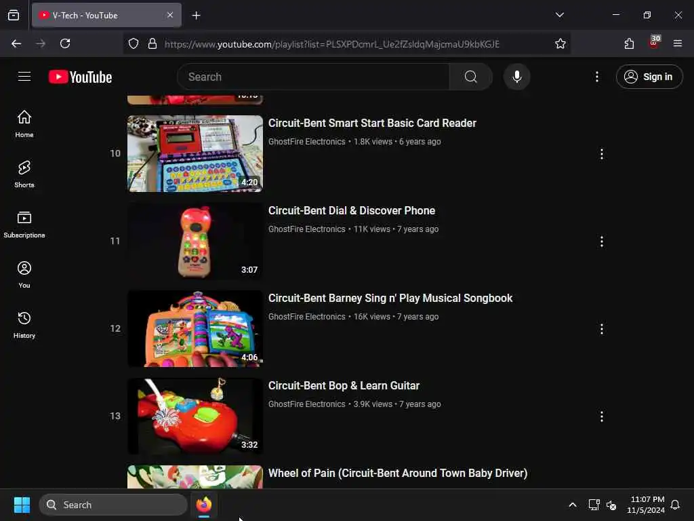The image size is (694, 521).
Task: Click Smart Start Card Reader thumbnail
Action: point(195,153)
